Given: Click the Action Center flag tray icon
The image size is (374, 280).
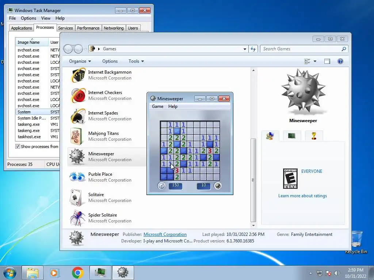Looking at the screenshot, I should (328, 273).
